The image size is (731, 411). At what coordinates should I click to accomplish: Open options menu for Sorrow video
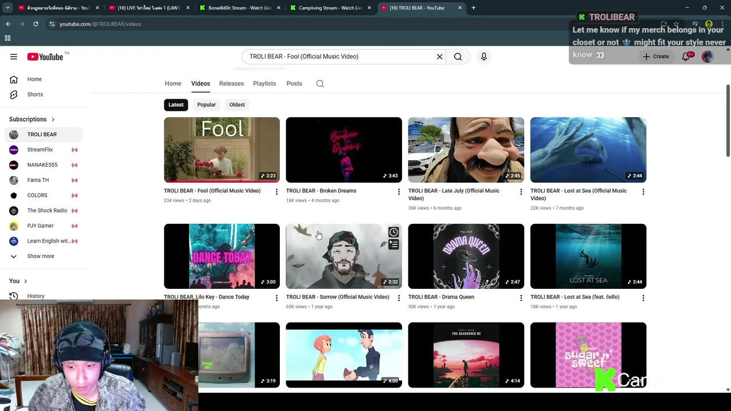(x=399, y=298)
